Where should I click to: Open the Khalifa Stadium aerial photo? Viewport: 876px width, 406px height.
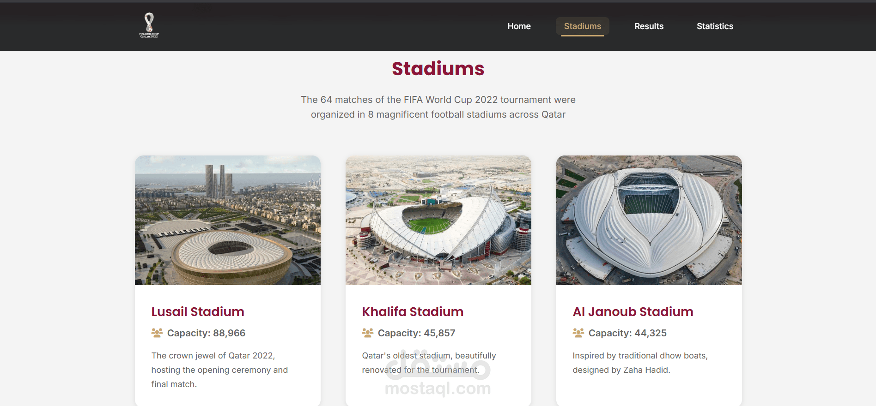438,220
